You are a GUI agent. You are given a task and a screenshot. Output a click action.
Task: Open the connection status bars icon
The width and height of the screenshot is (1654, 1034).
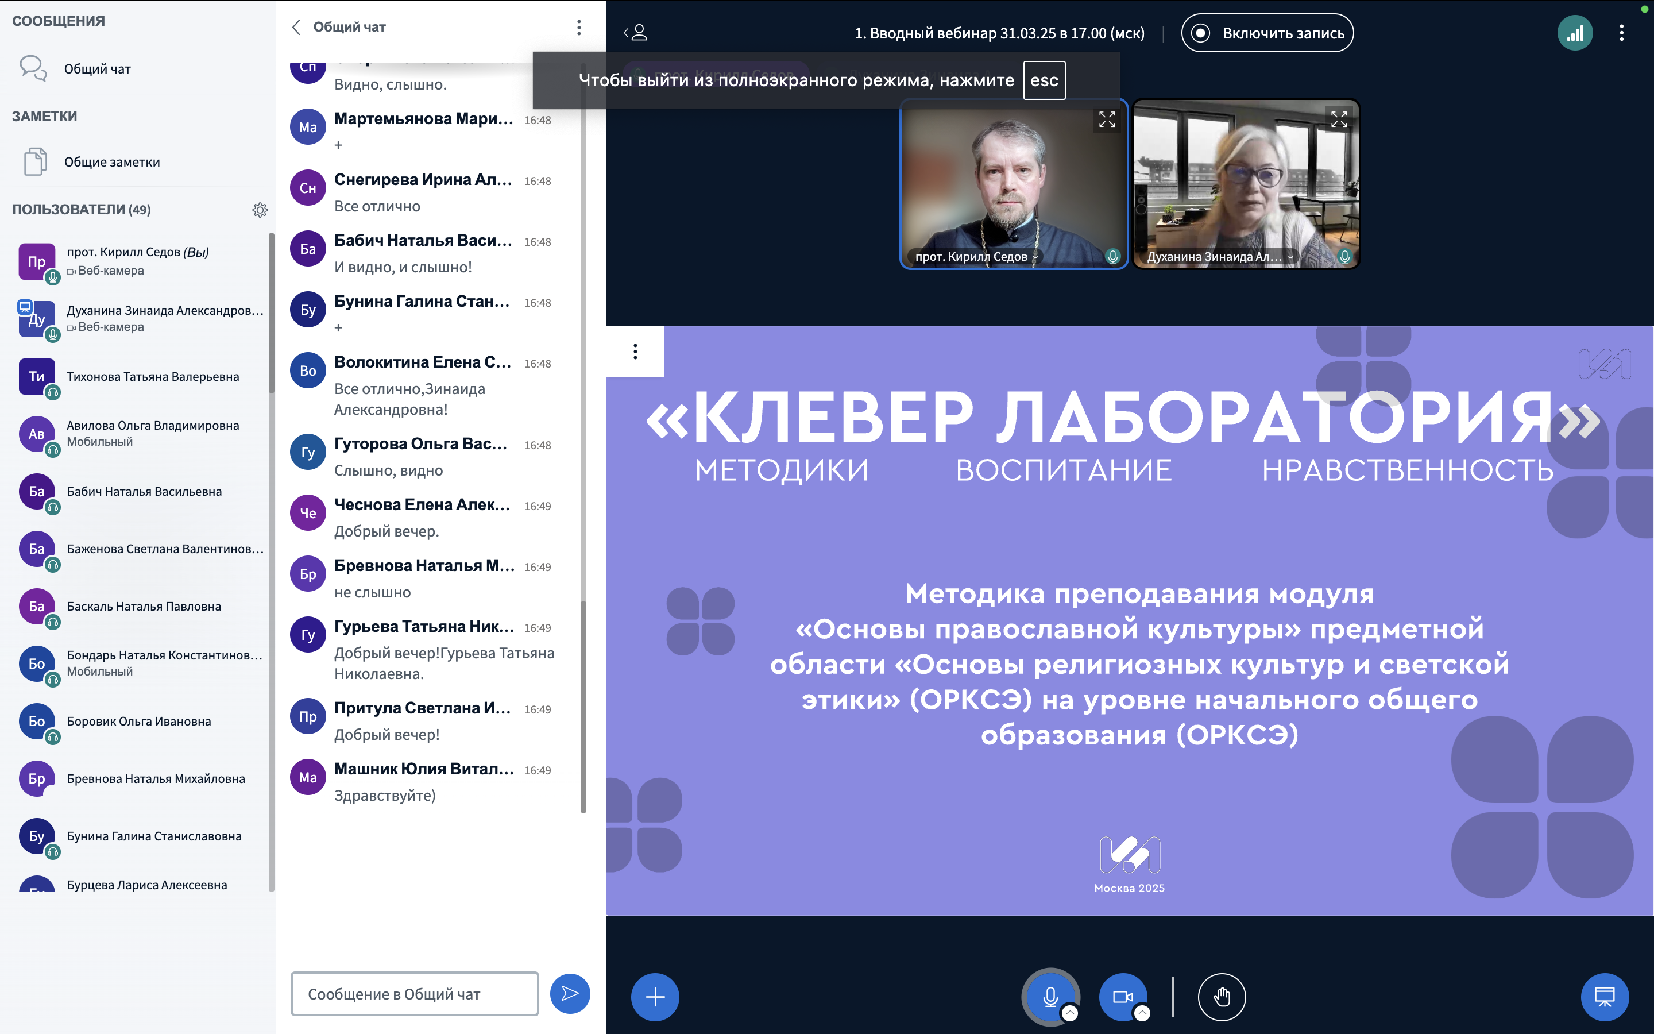click(x=1575, y=33)
